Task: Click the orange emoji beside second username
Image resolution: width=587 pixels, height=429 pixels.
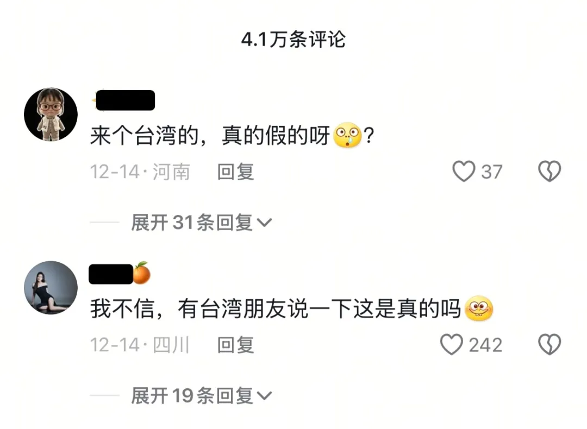Action: click(142, 273)
